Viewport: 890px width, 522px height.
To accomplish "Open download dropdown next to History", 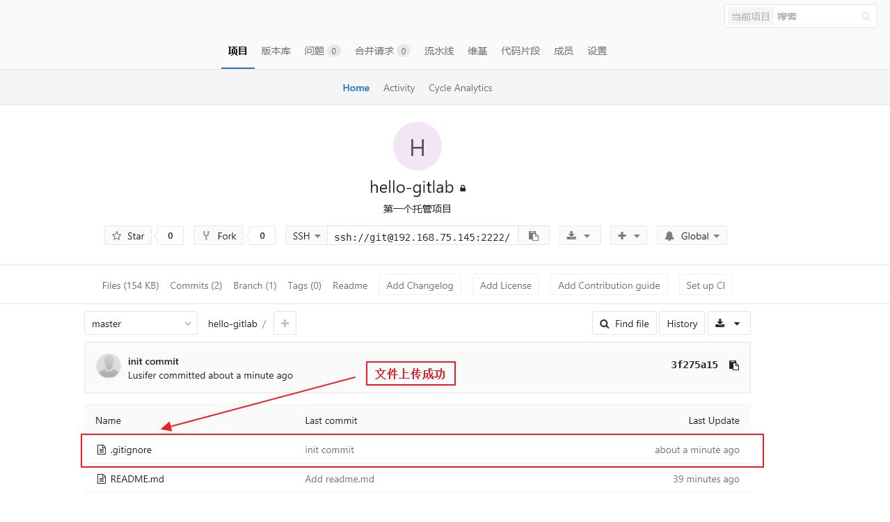I will tap(729, 324).
